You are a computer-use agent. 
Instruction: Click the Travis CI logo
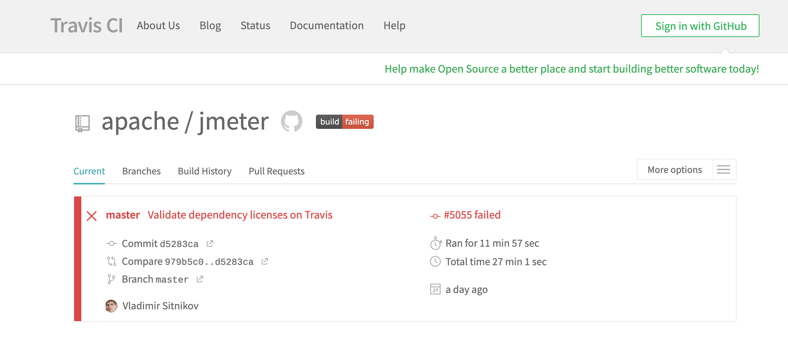point(87,26)
